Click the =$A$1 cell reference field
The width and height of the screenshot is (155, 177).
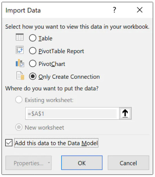coord(72,113)
